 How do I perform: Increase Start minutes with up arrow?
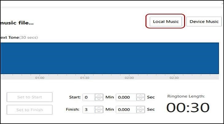coord(99,95)
